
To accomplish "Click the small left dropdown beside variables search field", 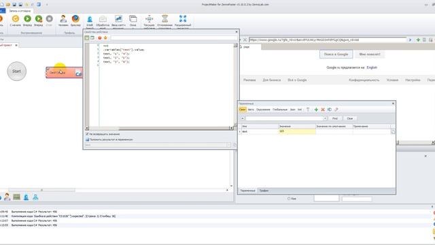I will click(243, 118).
